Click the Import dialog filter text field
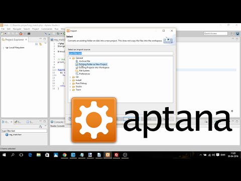This screenshot has width=241, height=181. pyautogui.click(x=120, y=53)
